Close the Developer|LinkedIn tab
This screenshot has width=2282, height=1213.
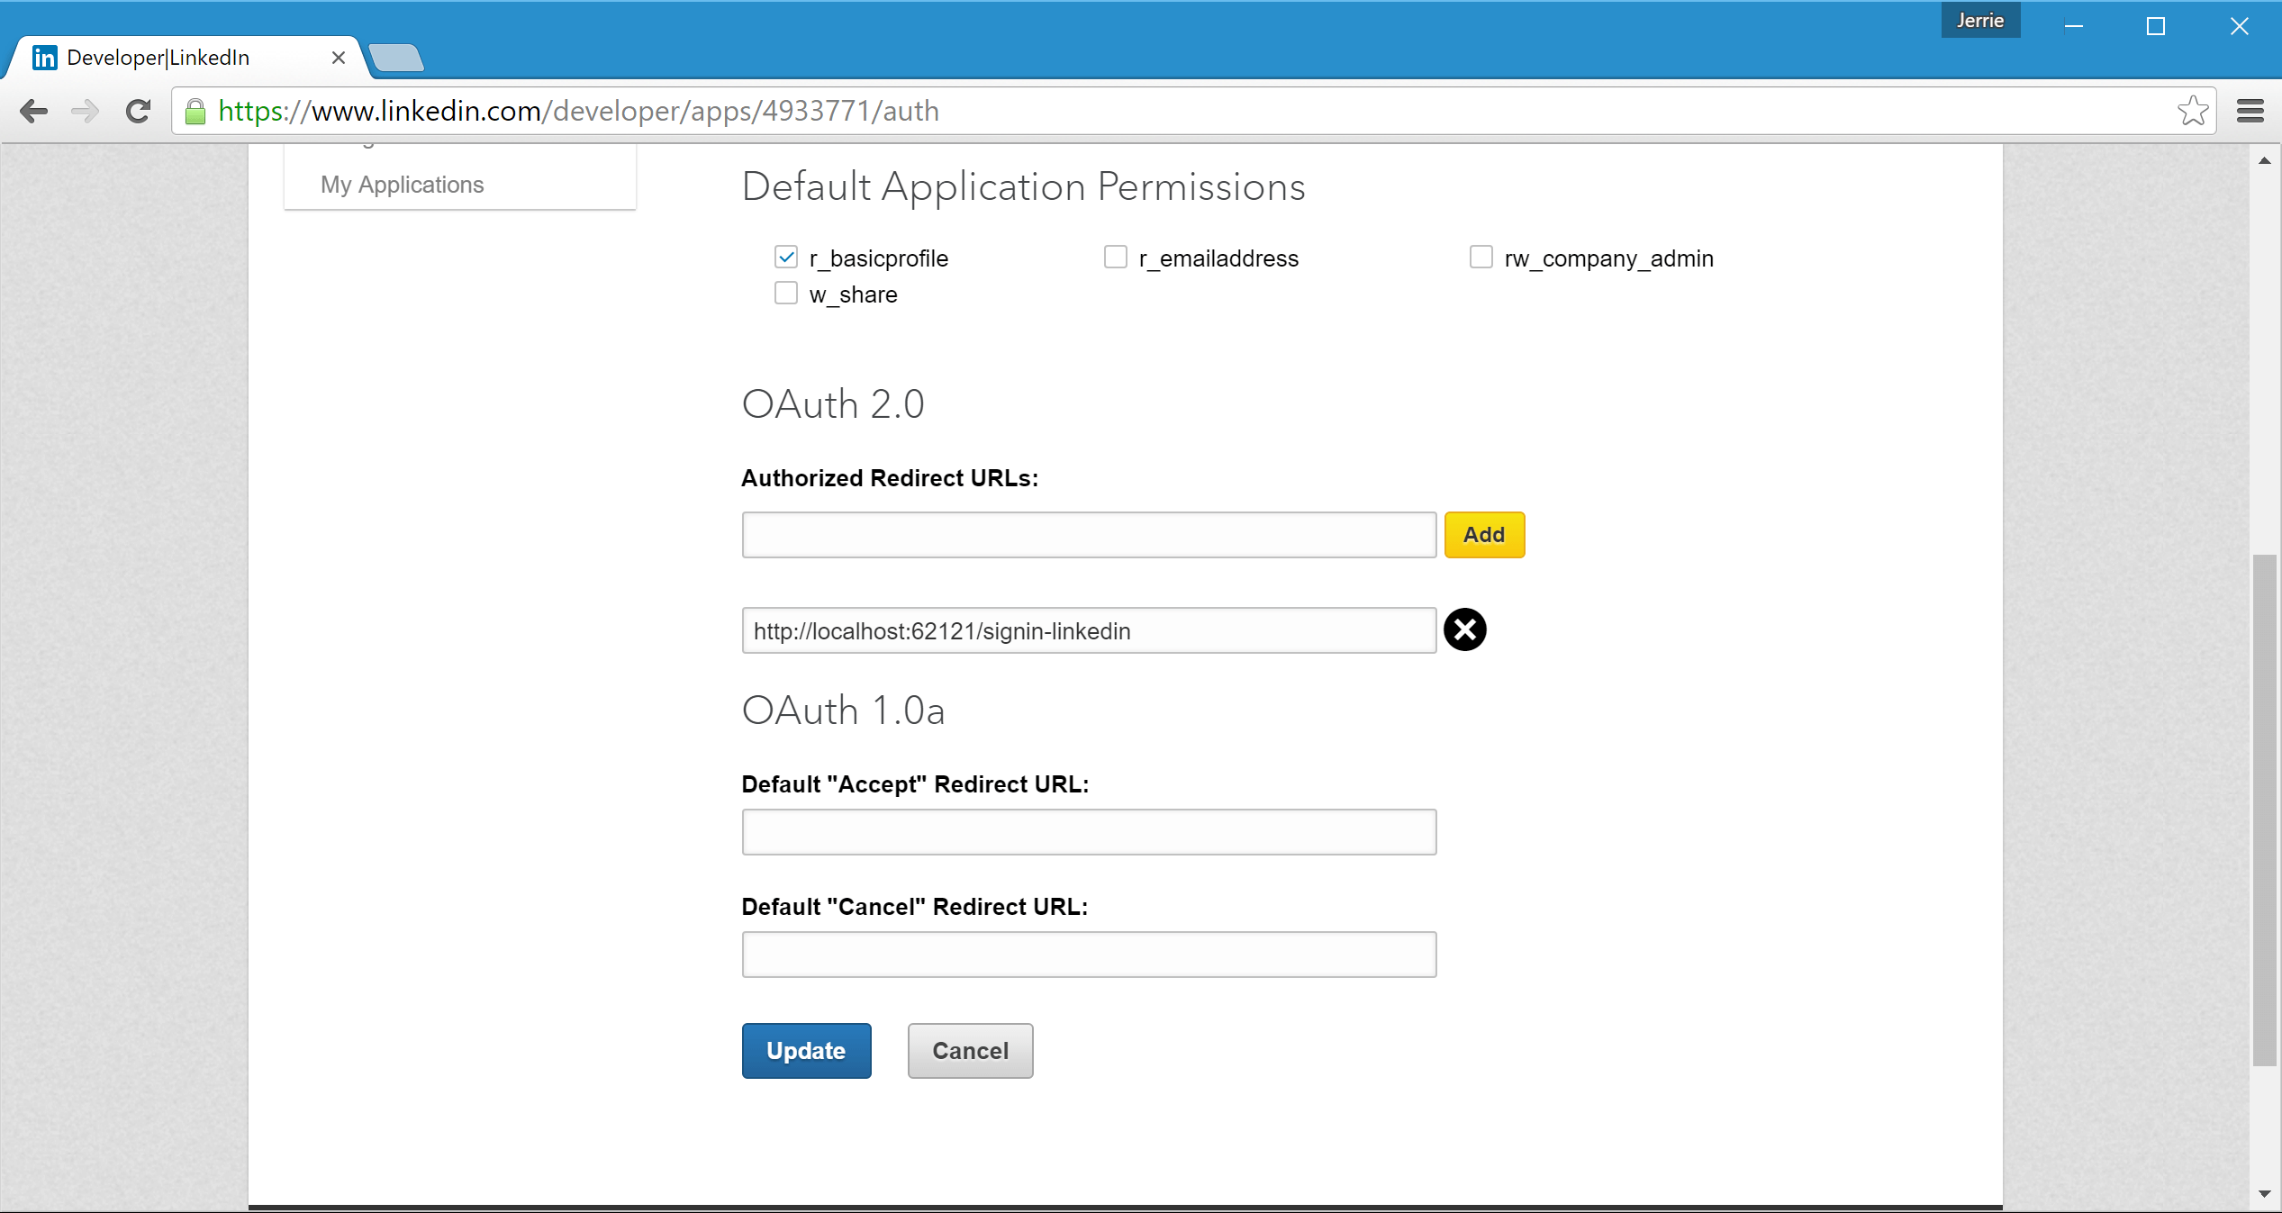click(x=339, y=58)
